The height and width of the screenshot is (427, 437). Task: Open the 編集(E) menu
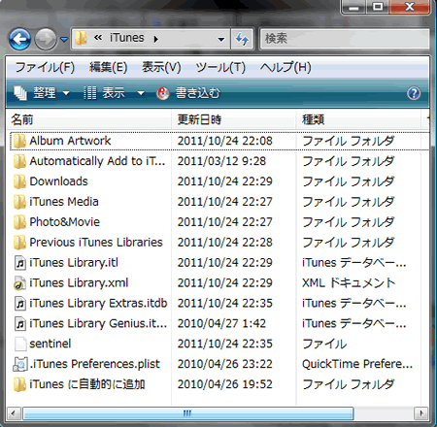tap(108, 67)
